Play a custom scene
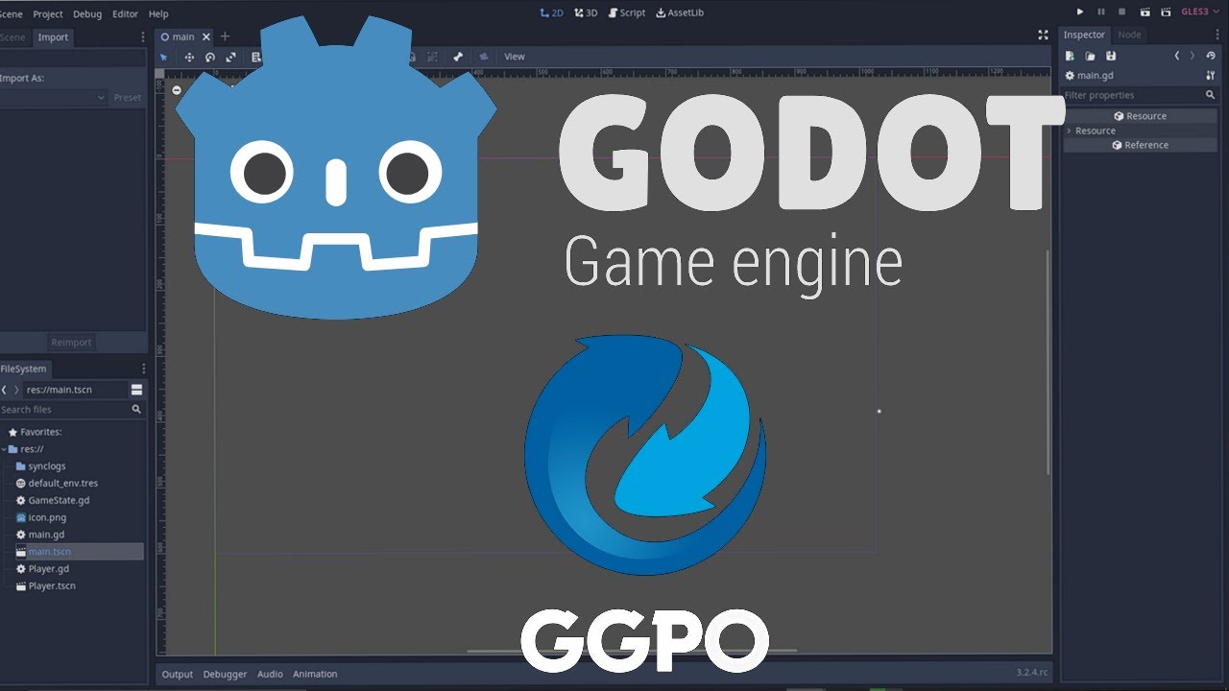The height and width of the screenshot is (691, 1229). point(1166,12)
